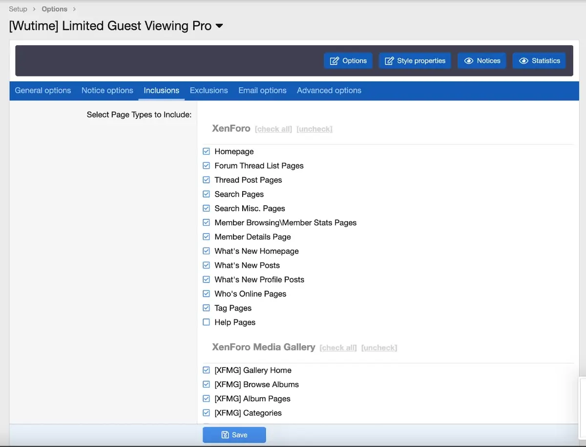
Task: Uncheck the [XFMG] Gallery Home checkbox
Action: [206, 370]
